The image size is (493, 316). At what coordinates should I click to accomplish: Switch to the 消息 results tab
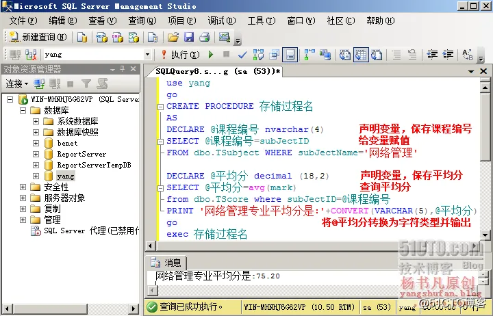167,262
